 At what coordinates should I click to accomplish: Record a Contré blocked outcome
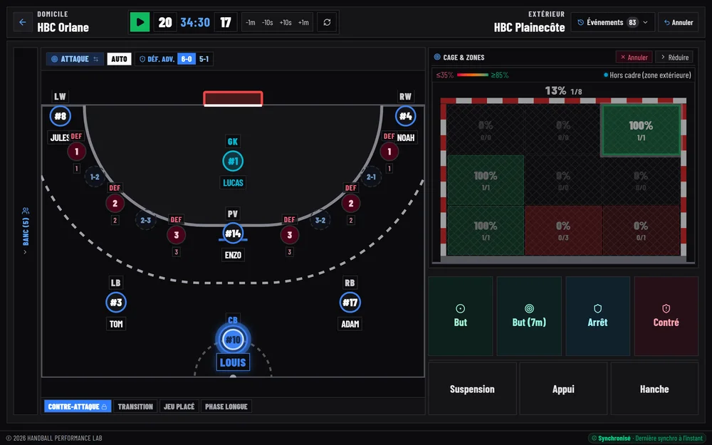point(666,316)
